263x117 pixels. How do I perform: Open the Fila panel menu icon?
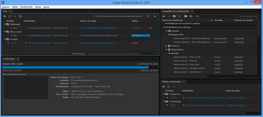(9, 11)
